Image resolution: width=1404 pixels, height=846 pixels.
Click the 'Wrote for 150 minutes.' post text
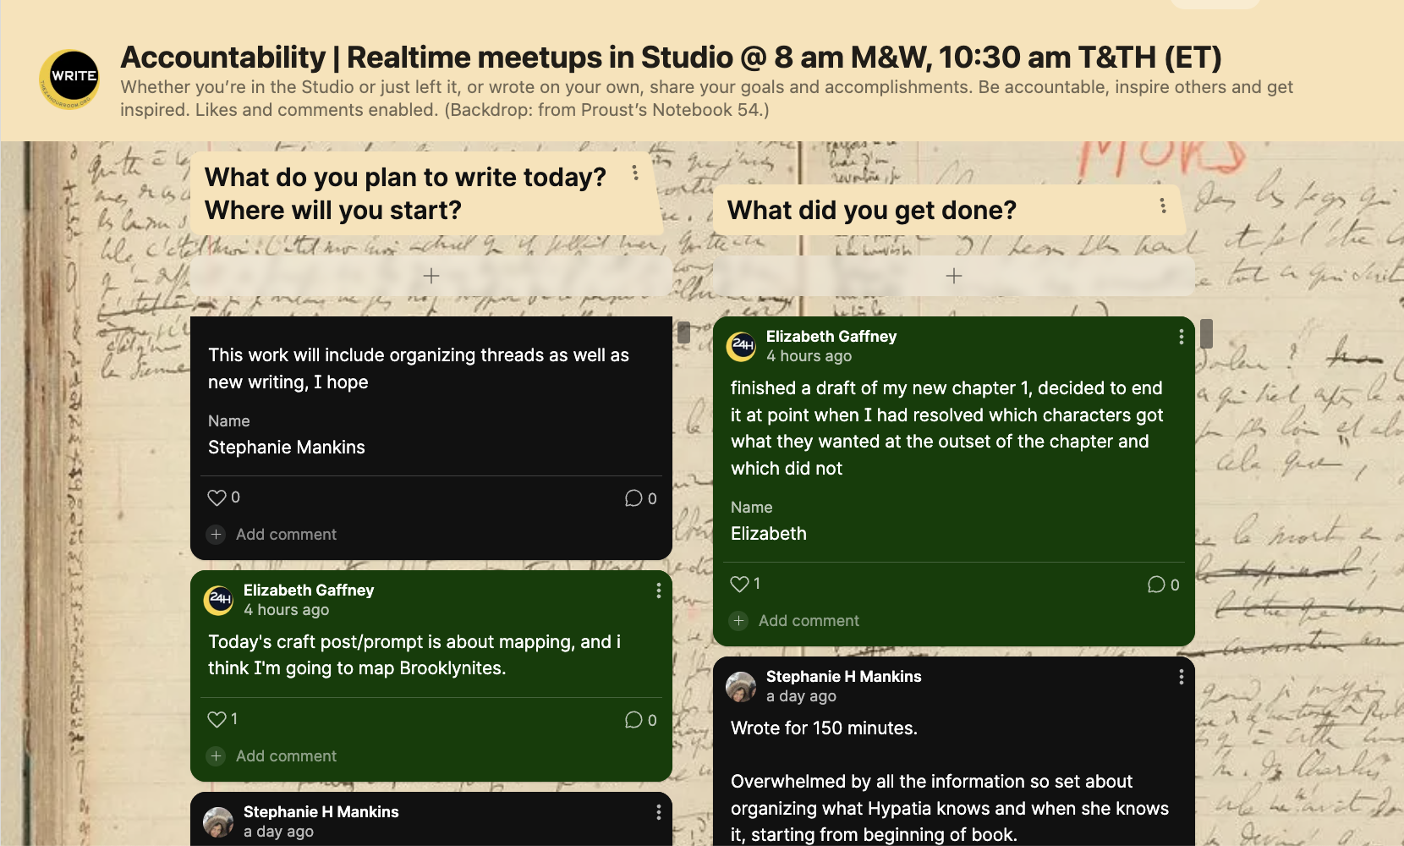[x=824, y=728]
